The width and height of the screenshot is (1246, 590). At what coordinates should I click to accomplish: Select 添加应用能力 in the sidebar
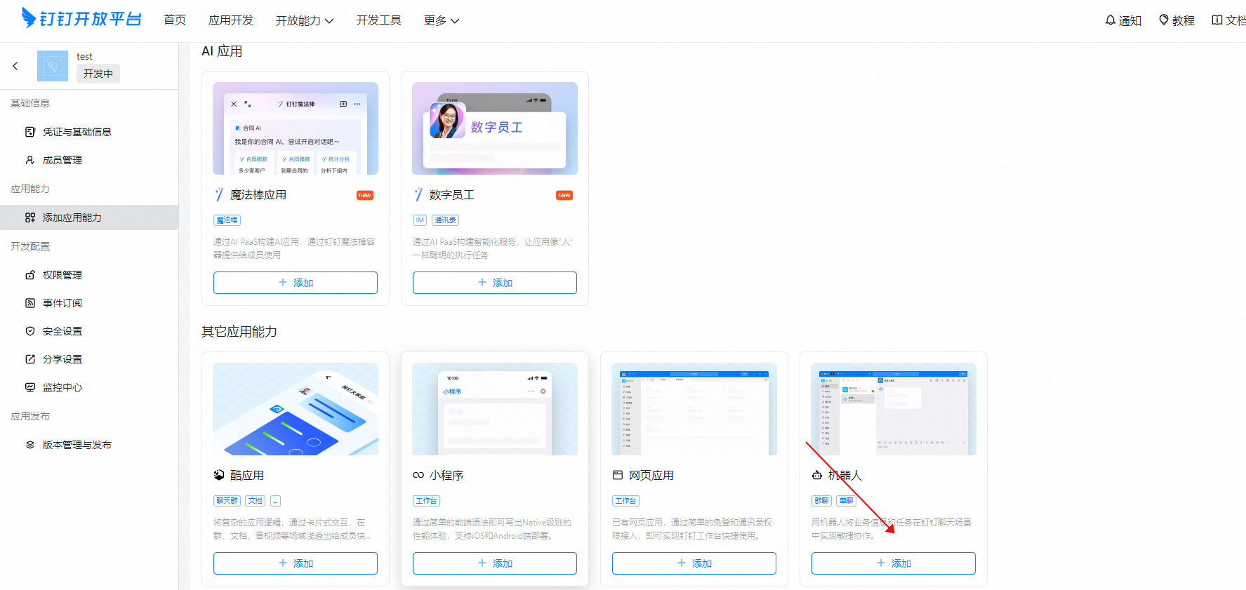(x=89, y=217)
